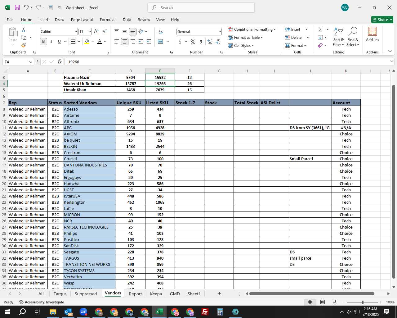Open the Name Box dropdown arrow
This screenshot has height=318, width=397.
(x=30, y=62)
